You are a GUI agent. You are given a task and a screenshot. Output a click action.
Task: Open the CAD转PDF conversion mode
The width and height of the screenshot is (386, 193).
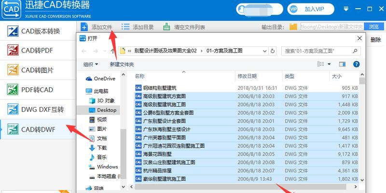[x=38, y=51]
